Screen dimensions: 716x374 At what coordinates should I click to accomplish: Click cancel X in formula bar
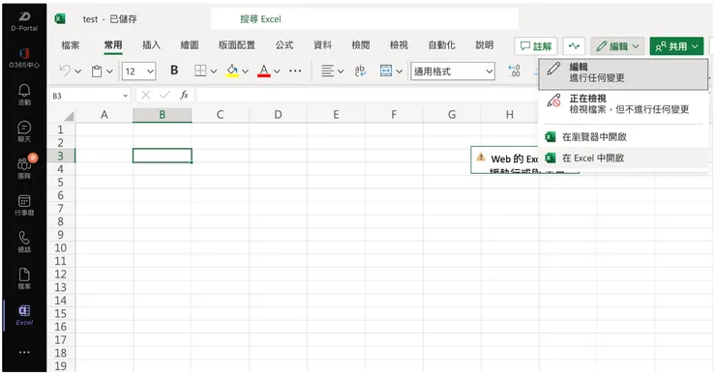(146, 95)
